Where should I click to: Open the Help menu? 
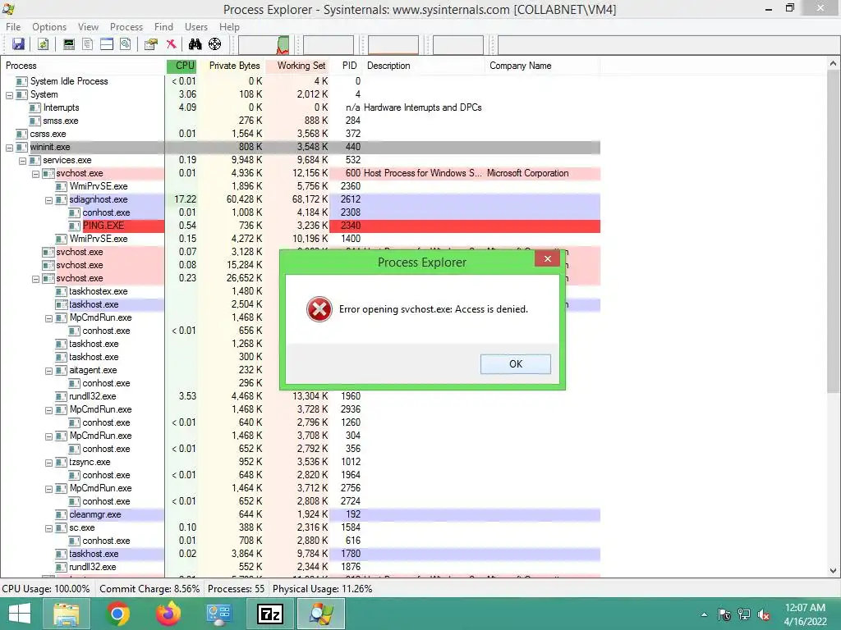(230, 27)
